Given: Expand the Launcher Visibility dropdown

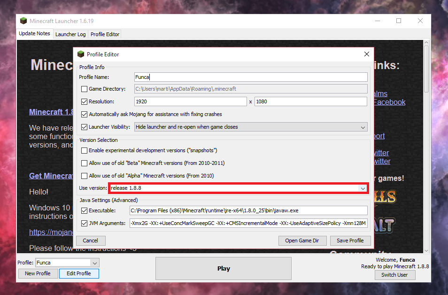Looking at the screenshot, I should 363,127.
